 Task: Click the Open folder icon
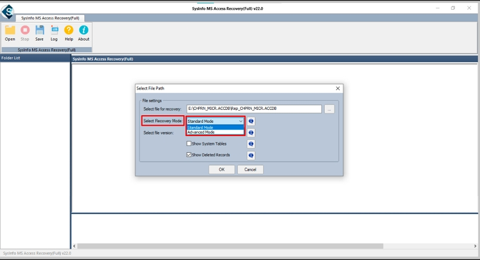[10, 30]
